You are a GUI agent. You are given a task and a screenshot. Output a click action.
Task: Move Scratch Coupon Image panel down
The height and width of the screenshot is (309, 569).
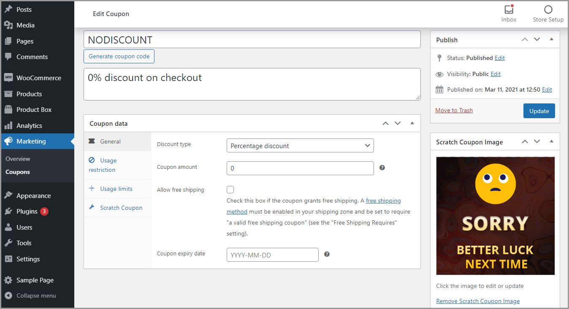[537, 142]
